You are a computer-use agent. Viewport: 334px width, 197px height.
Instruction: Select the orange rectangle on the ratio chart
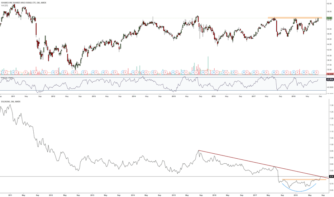coord(304,179)
